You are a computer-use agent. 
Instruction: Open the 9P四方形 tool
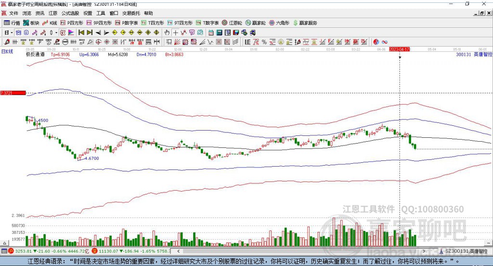(x=99, y=23)
